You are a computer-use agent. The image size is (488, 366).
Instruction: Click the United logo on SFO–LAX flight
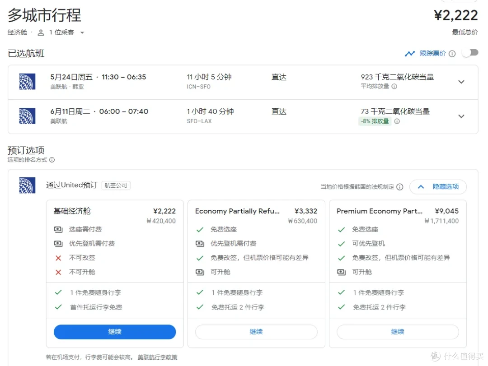click(x=27, y=116)
